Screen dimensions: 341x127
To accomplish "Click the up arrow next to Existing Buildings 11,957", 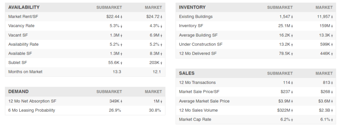I will (332, 17).
